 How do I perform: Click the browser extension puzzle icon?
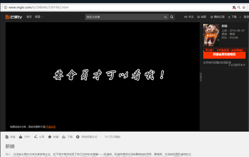(x=234, y=7)
